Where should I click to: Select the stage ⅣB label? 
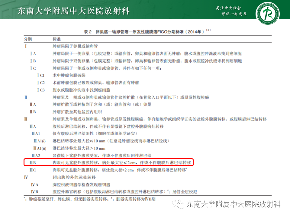pos(34,192)
